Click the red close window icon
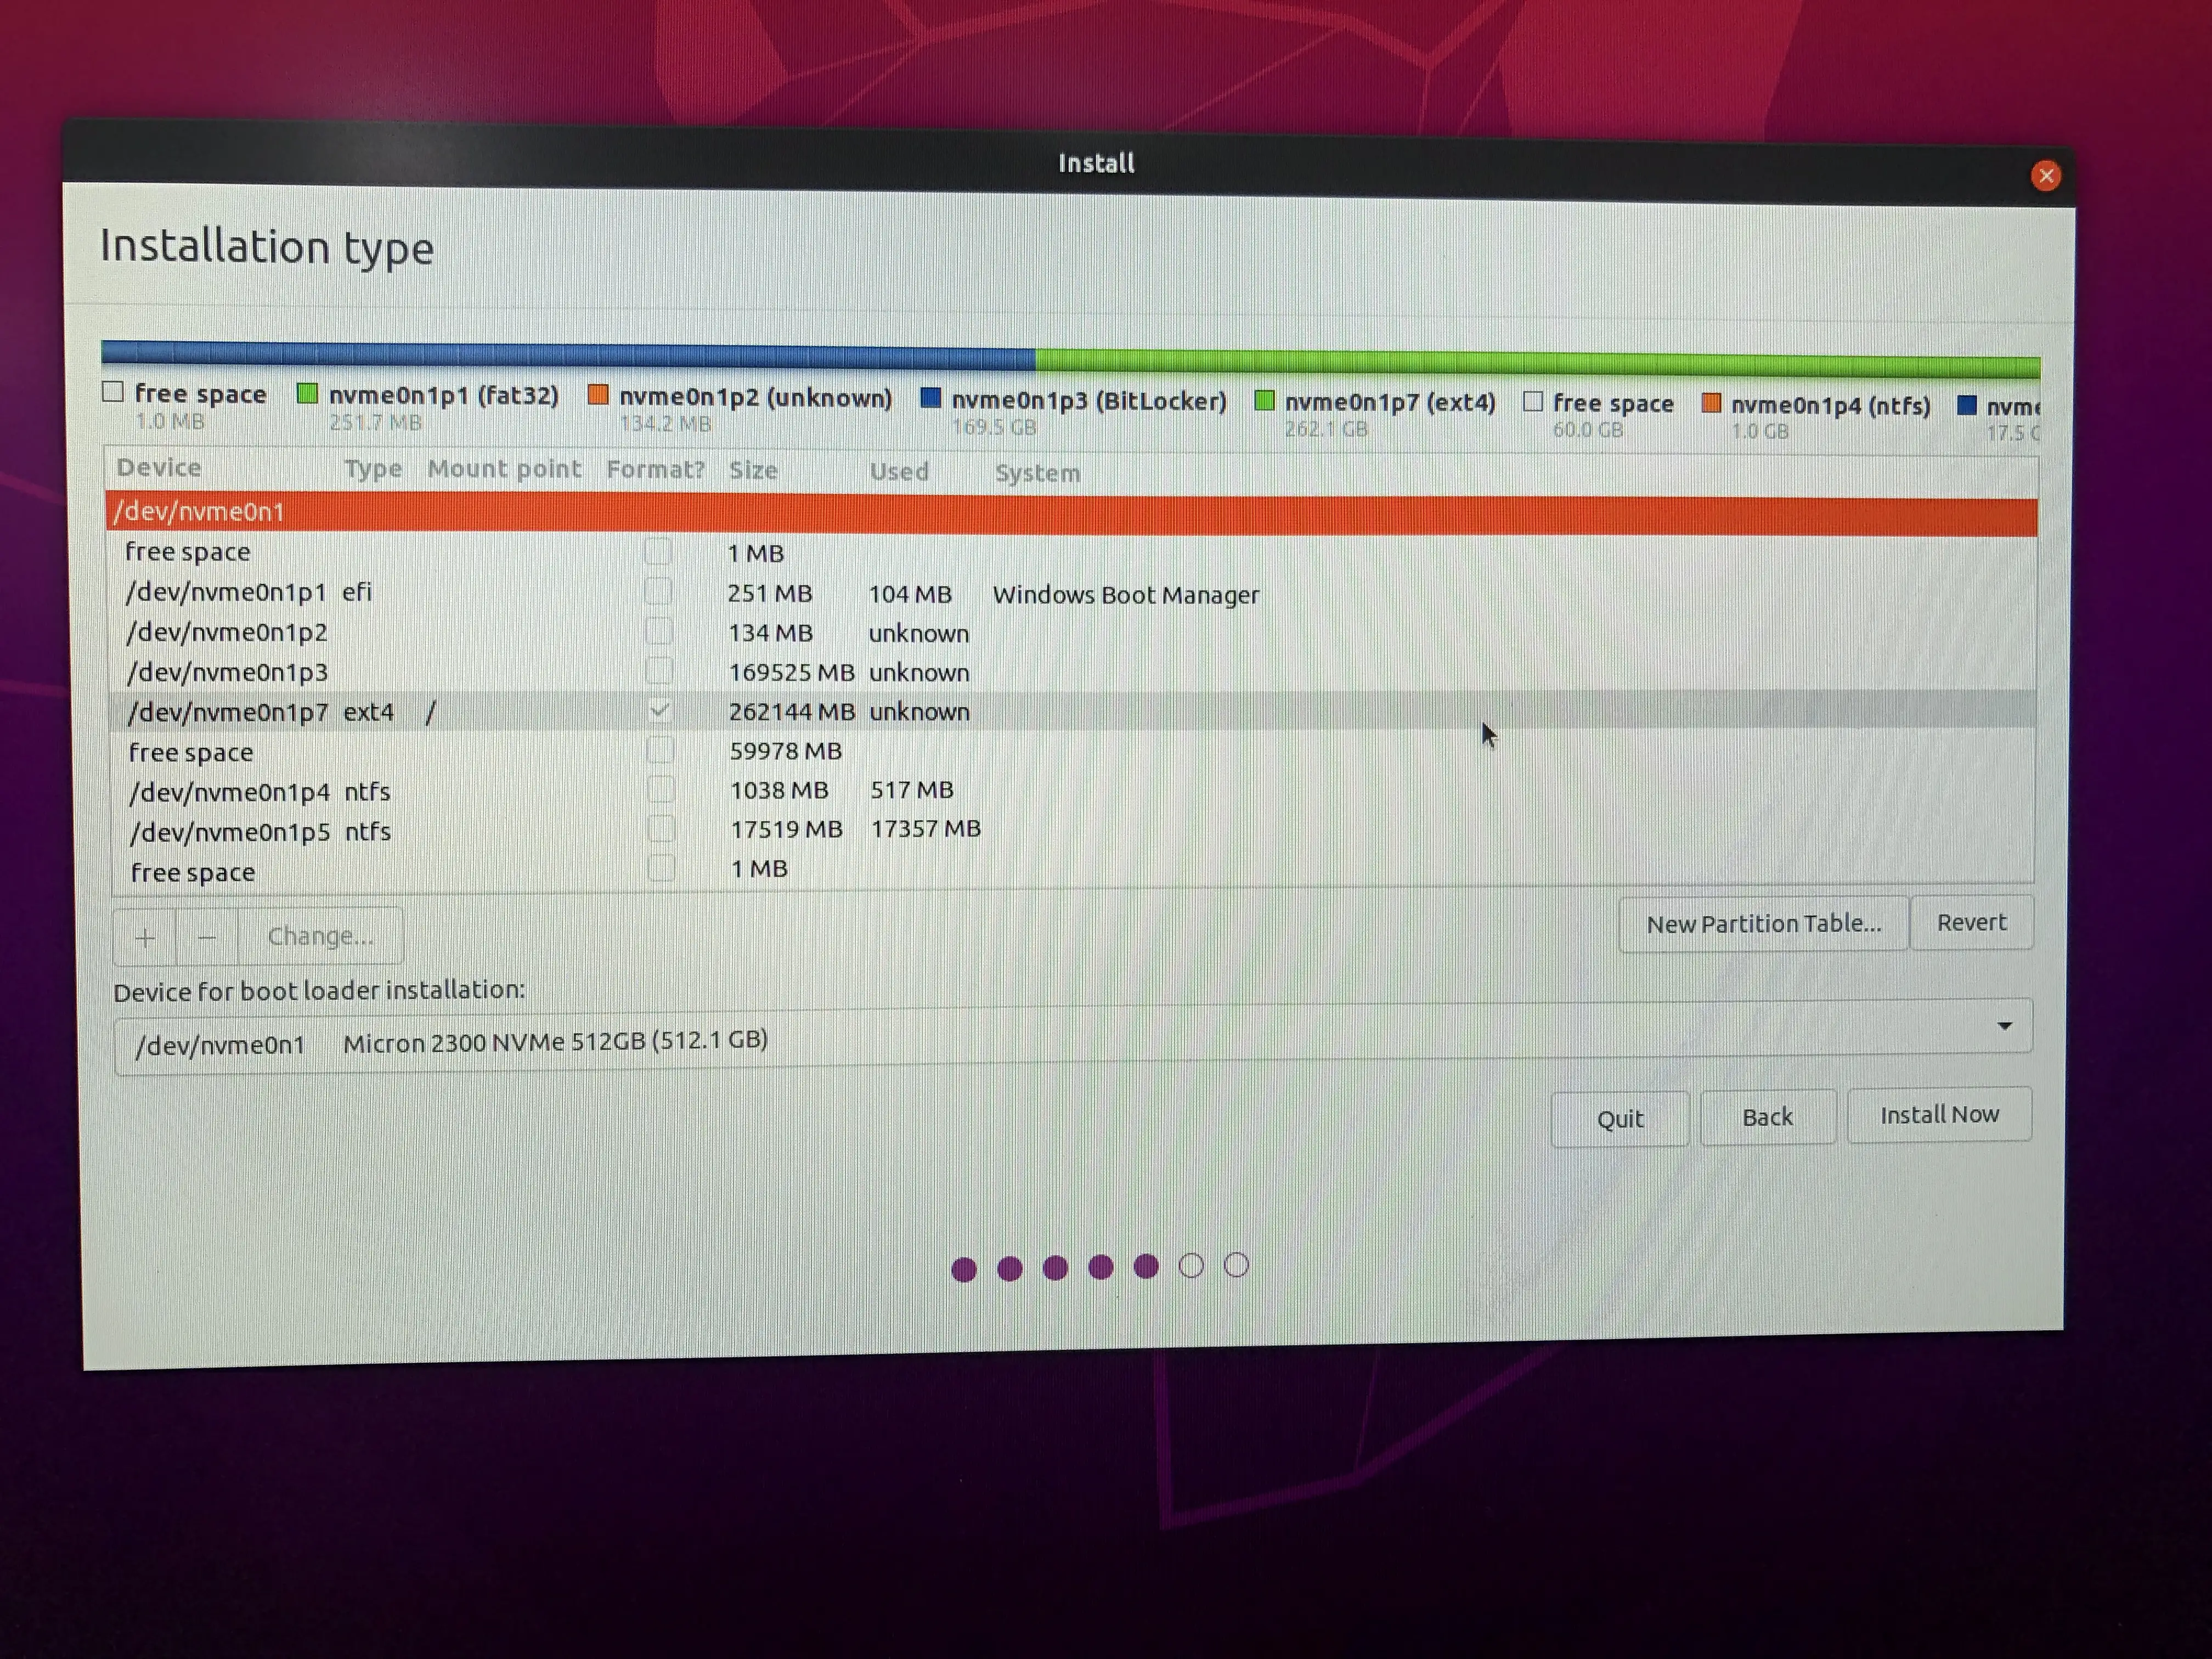The height and width of the screenshot is (1659, 2212). [x=2045, y=176]
